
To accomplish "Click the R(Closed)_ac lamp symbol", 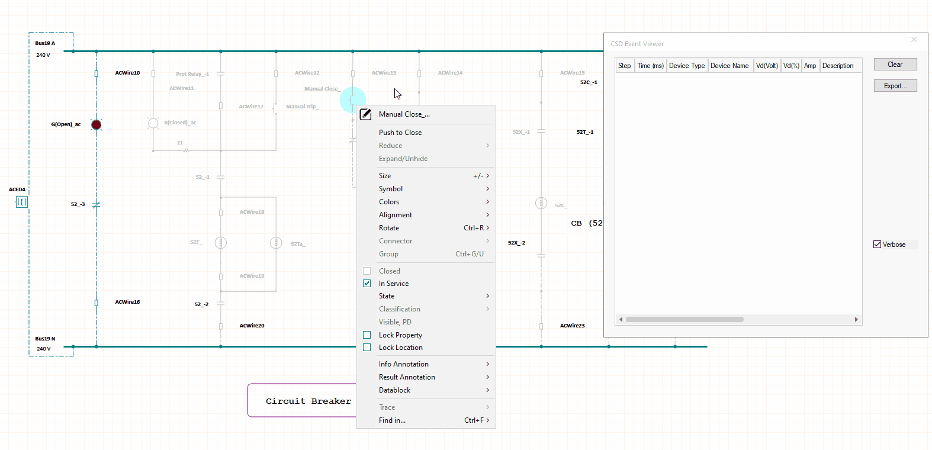I will click(x=153, y=123).
